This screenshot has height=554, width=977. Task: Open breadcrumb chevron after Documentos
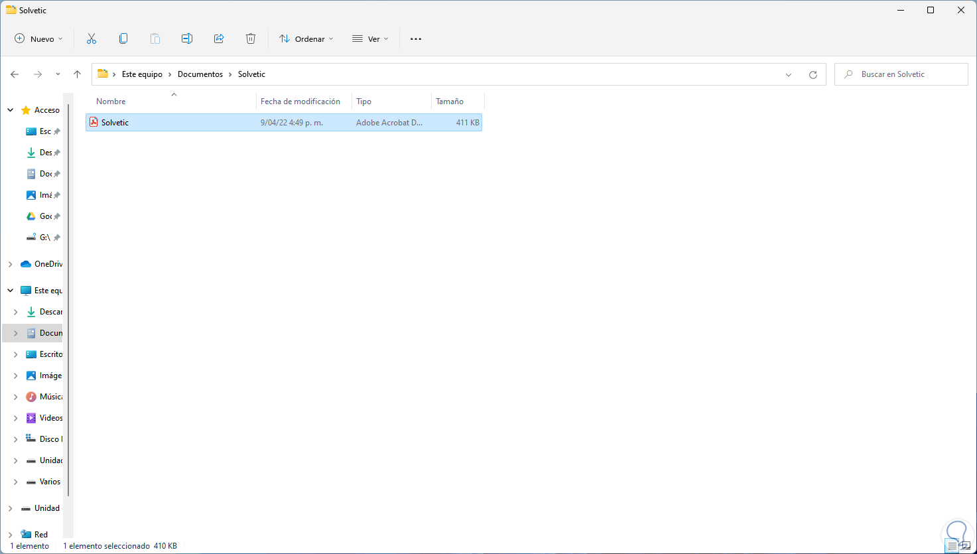[231, 74]
